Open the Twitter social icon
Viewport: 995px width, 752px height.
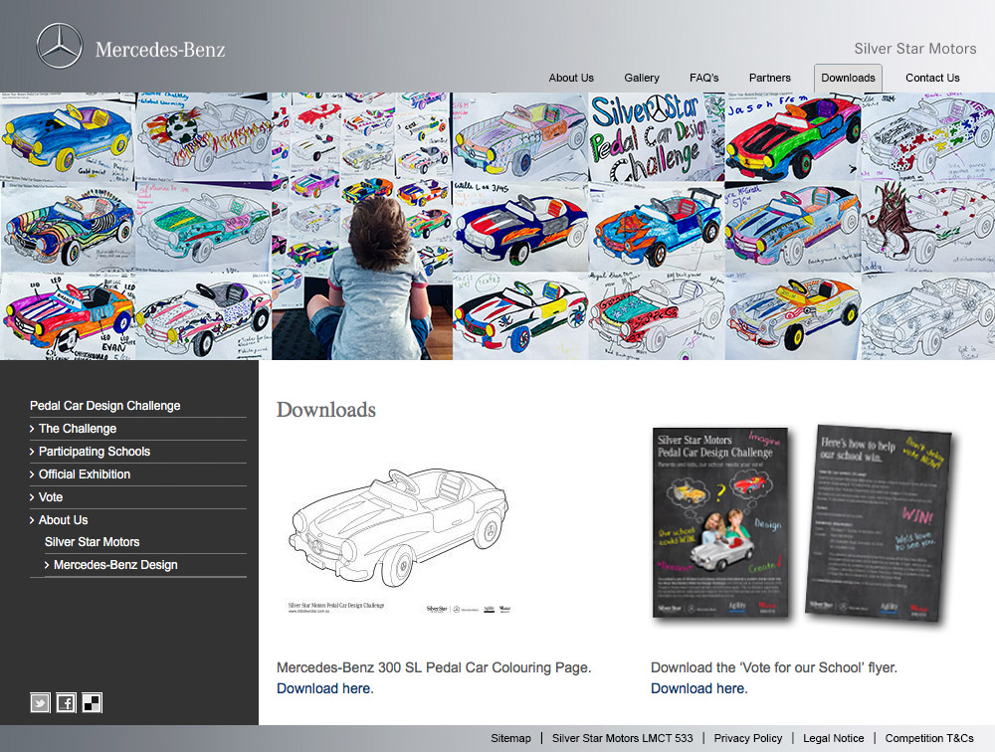coord(40,702)
